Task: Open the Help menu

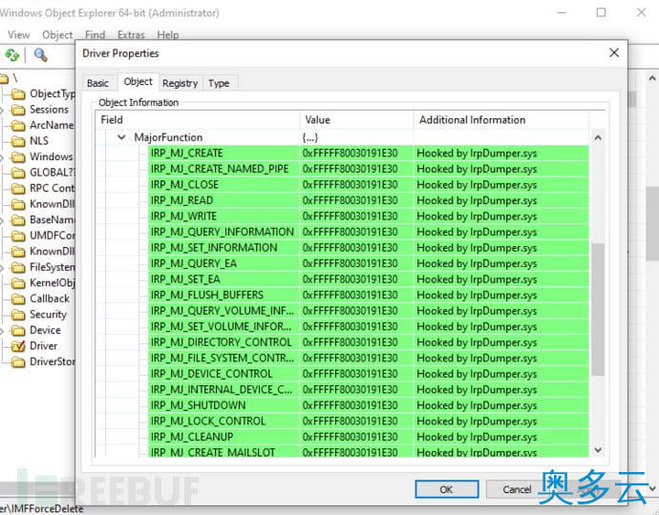Action: coord(168,35)
